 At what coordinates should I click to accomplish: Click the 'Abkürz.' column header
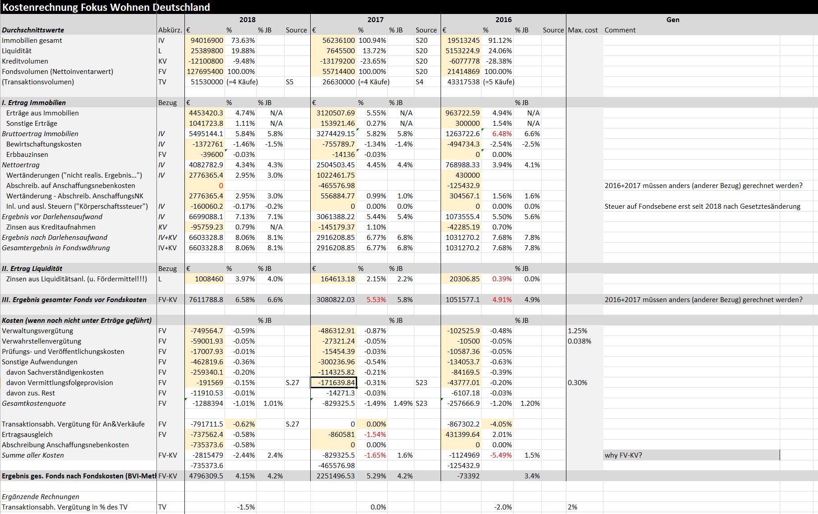[170, 30]
